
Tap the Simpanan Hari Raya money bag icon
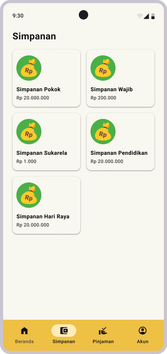coord(29,195)
